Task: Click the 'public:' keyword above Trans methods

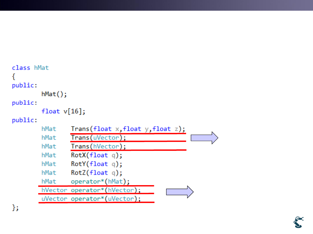Action: [25, 120]
